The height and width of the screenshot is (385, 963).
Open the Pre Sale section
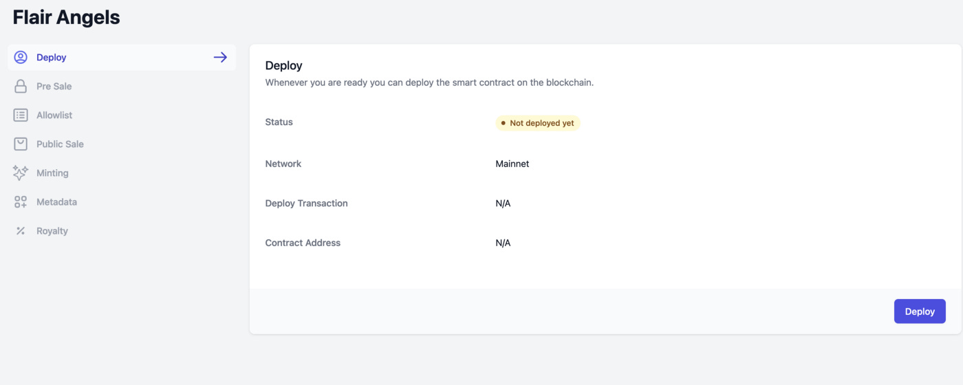[54, 87]
